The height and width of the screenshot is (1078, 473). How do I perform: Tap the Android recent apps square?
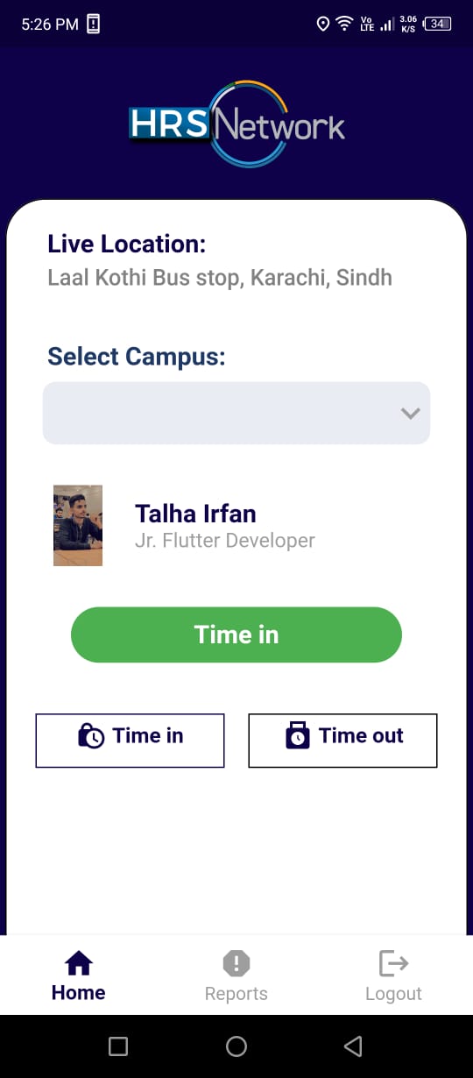click(118, 1046)
